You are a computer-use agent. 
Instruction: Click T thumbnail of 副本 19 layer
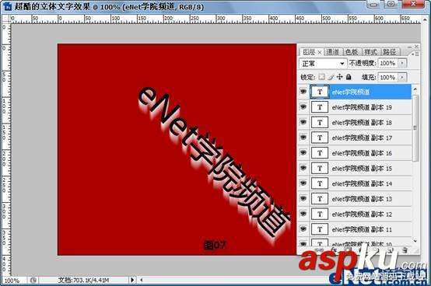tap(320, 107)
